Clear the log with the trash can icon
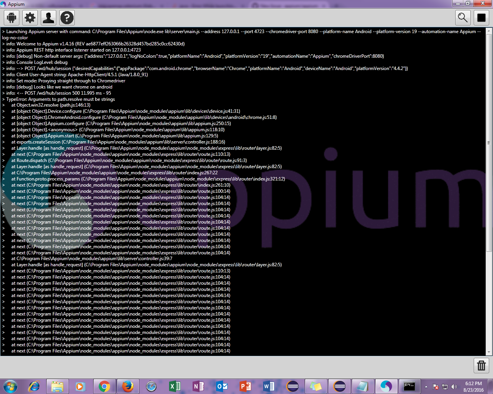Screen dimensions: 493x394 (x=481, y=365)
